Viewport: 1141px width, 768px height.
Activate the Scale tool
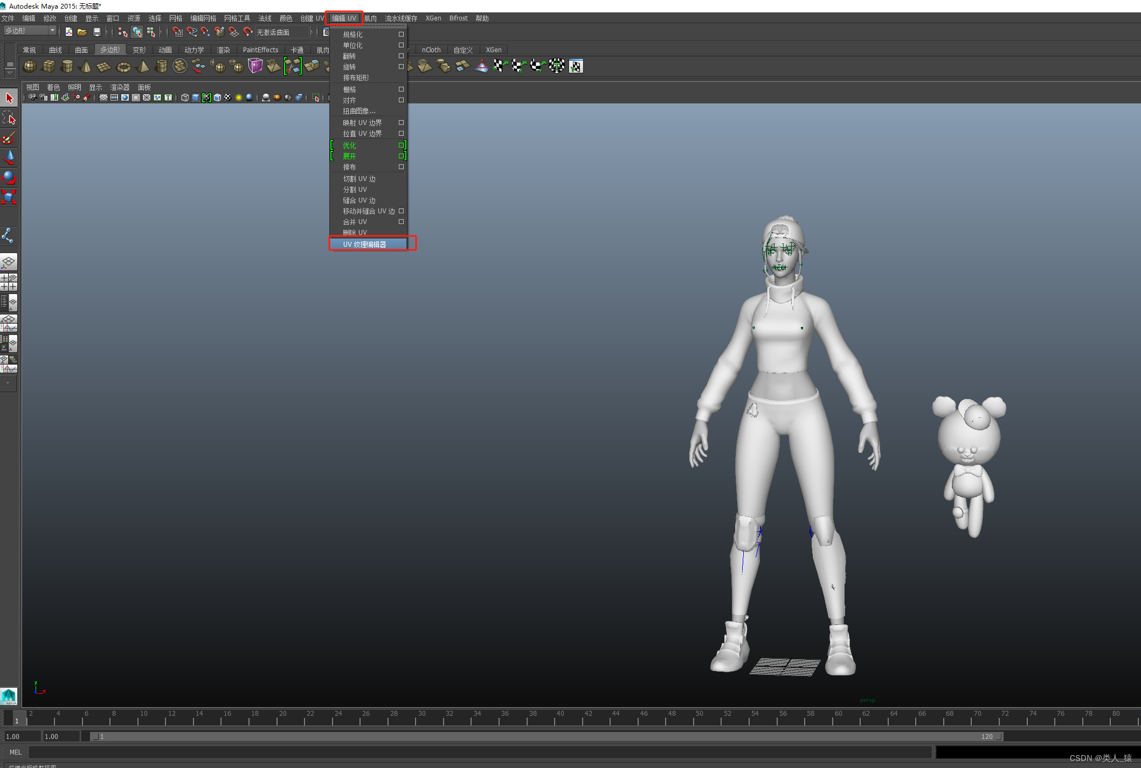pyautogui.click(x=9, y=197)
